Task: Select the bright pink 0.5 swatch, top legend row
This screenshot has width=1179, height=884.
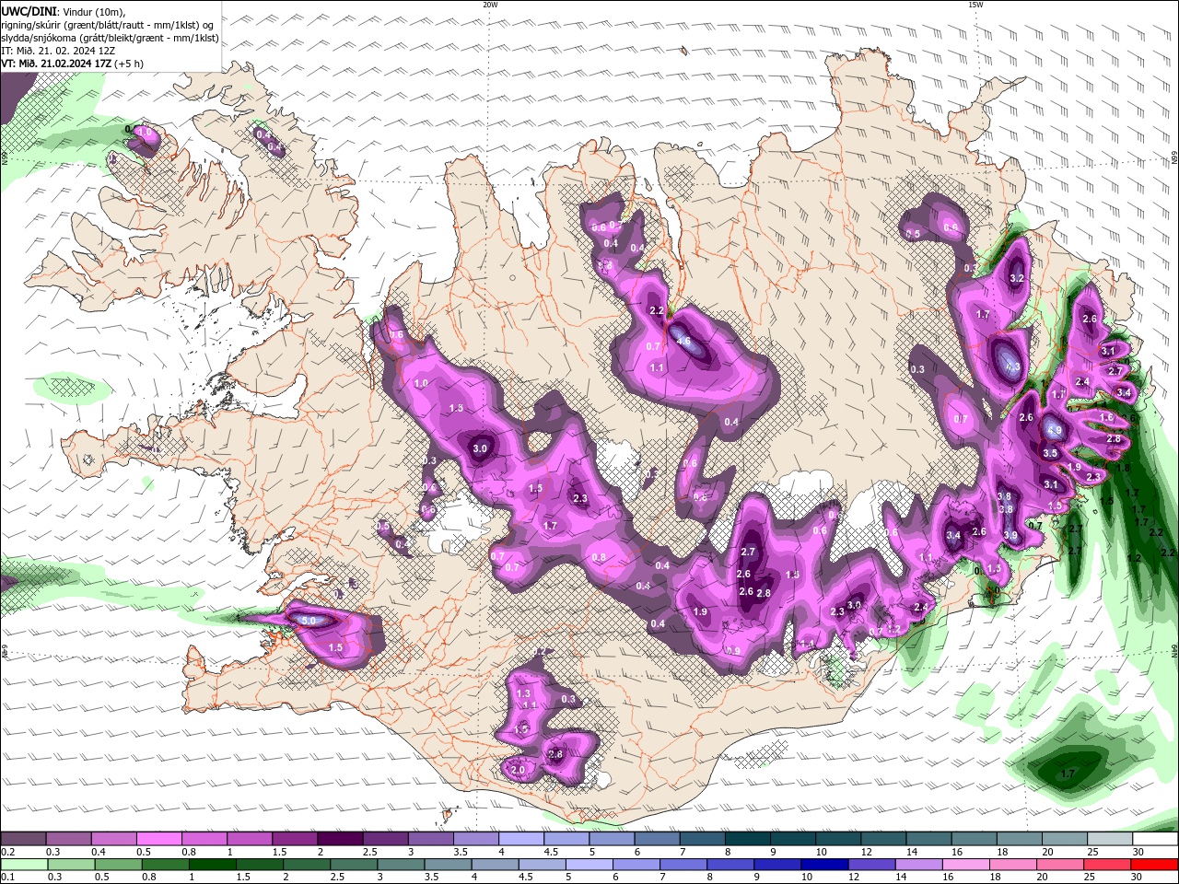Action: (x=158, y=839)
